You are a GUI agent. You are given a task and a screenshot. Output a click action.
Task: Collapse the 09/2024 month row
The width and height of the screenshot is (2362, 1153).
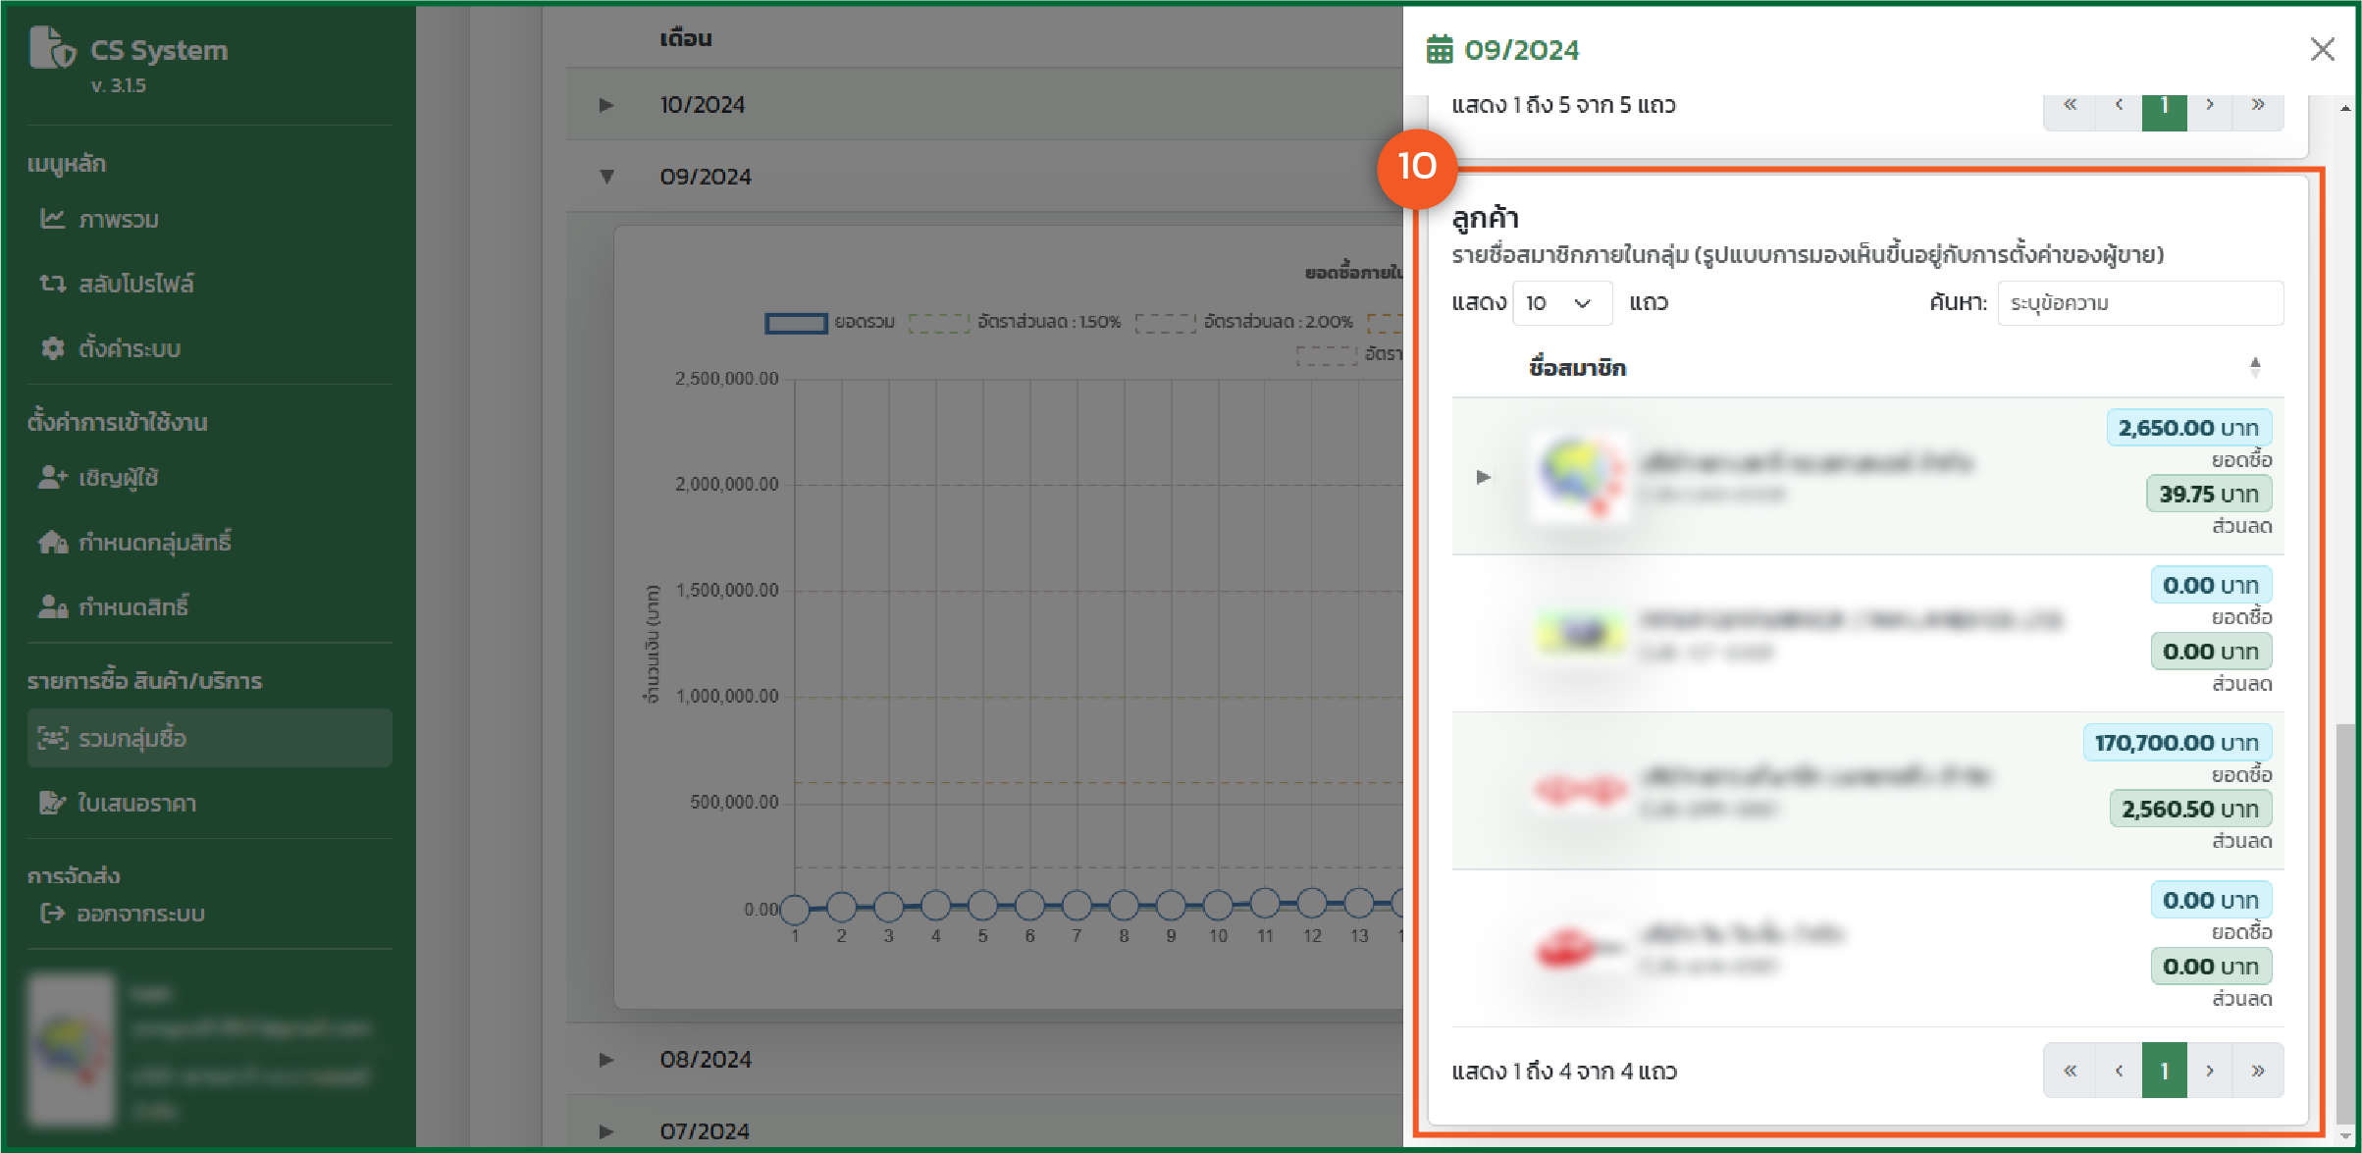point(606,177)
